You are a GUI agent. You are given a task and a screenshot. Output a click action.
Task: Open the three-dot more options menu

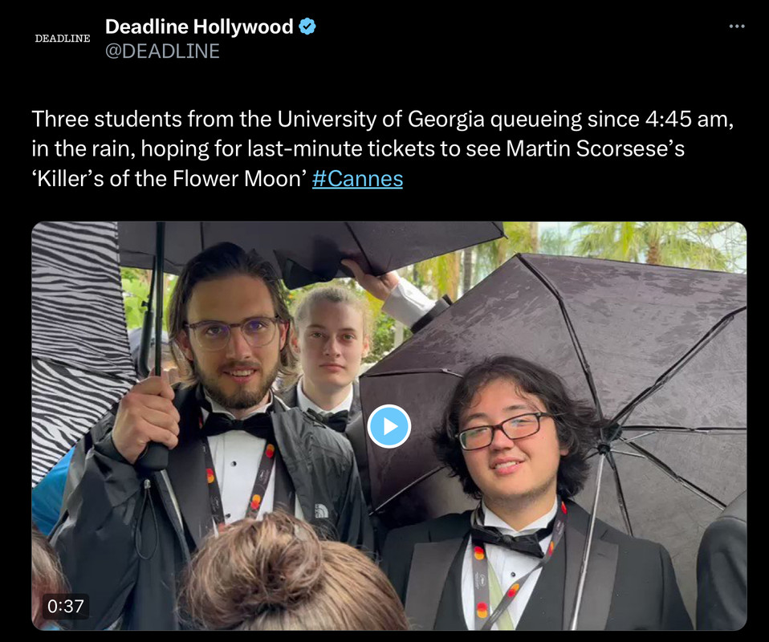coord(737,26)
